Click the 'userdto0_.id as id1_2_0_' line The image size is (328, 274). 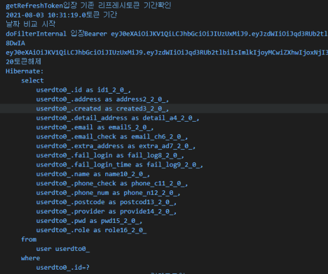click(83, 90)
